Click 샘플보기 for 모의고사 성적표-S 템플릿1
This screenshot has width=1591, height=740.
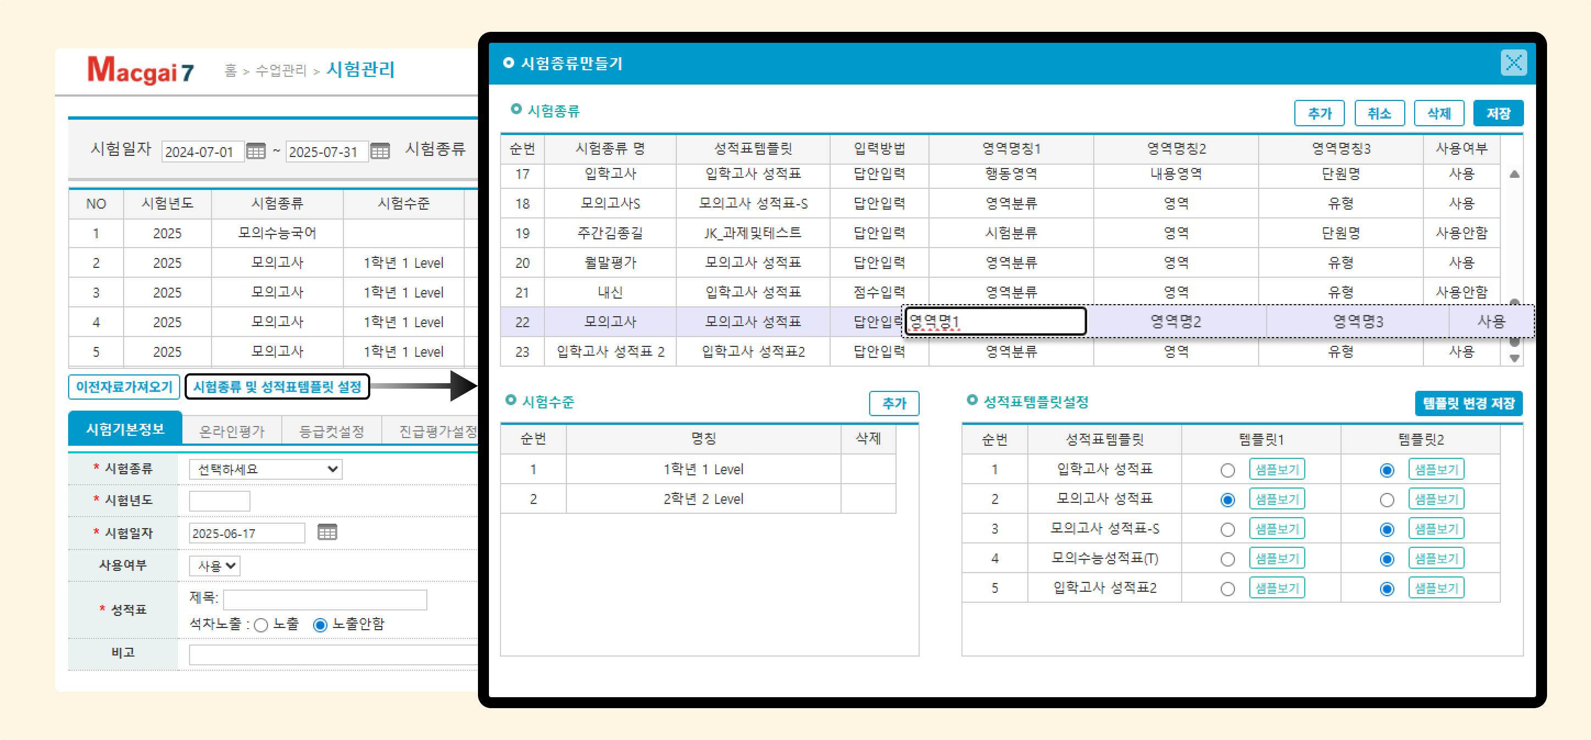coord(1277,529)
